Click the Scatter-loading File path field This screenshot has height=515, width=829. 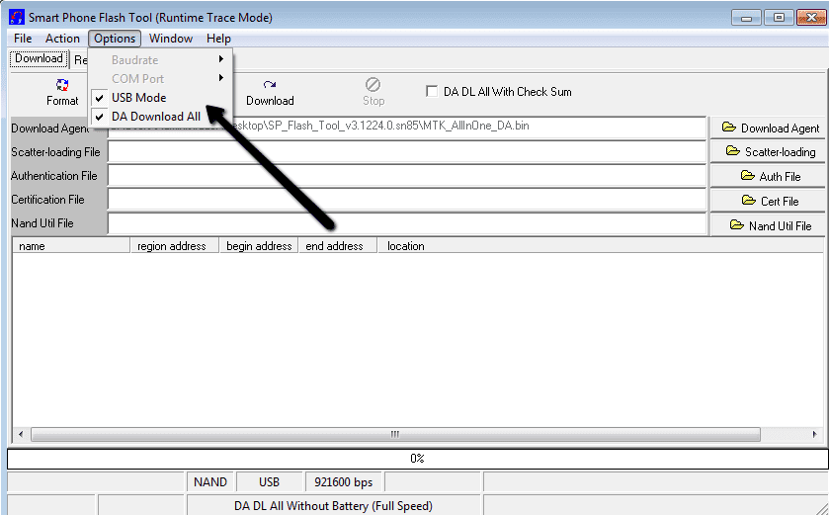[x=407, y=152]
